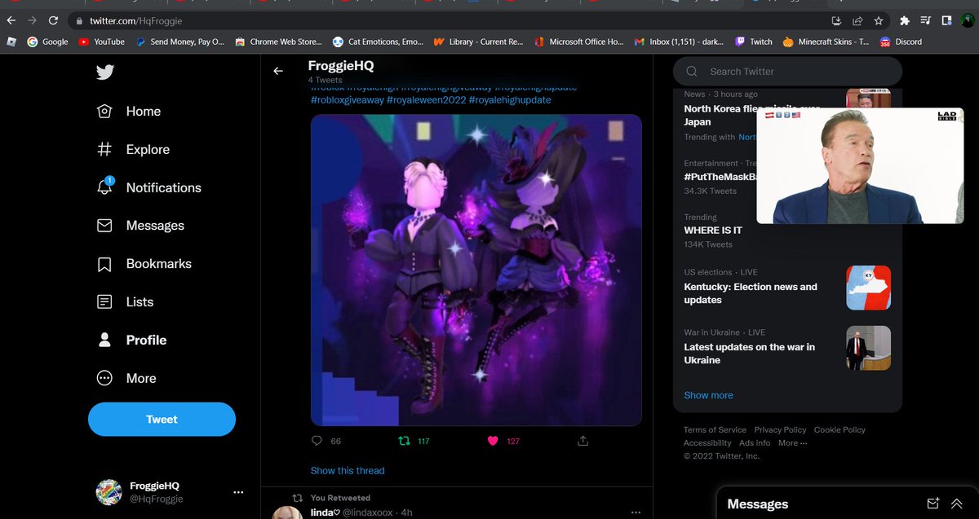Open the Chrome profile avatar
This screenshot has width=979, height=519.
click(x=968, y=20)
